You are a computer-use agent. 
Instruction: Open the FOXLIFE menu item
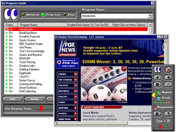(x=67, y=97)
